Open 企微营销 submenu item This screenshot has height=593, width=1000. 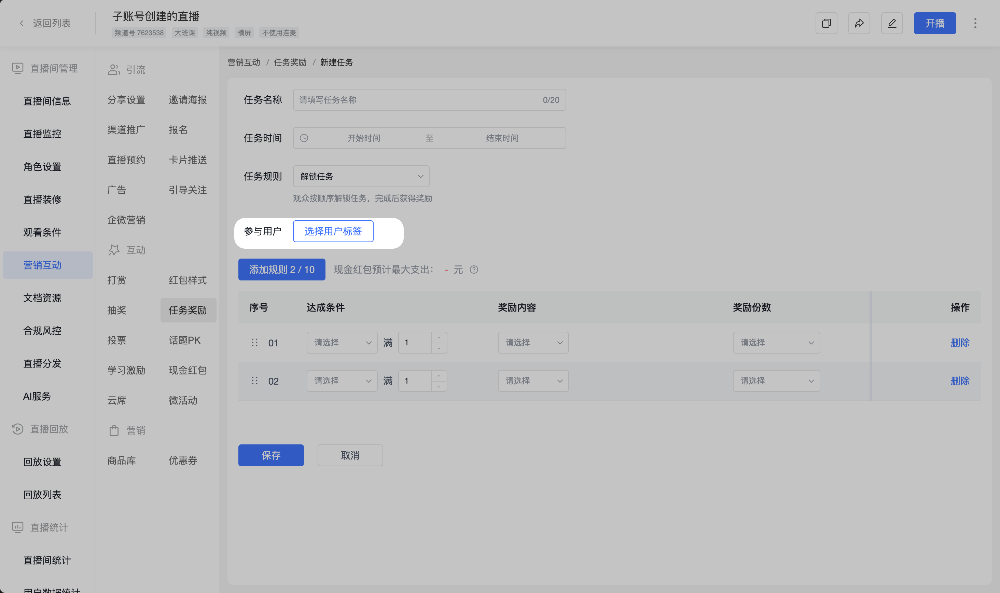pos(126,220)
